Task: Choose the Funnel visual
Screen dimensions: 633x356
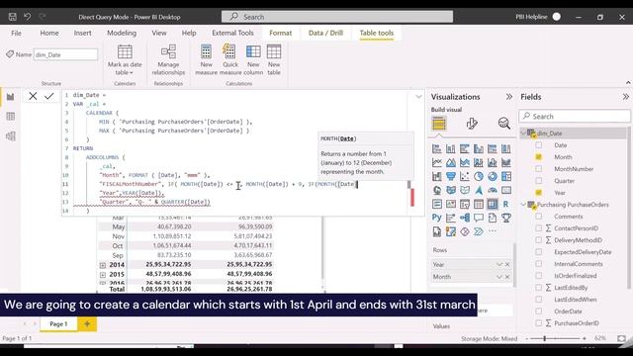Action: (451, 176)
